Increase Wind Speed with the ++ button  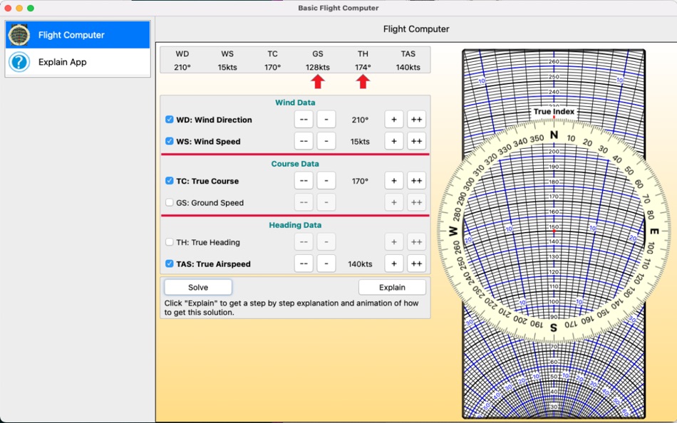pyautogui.click(x=416, y=141)
